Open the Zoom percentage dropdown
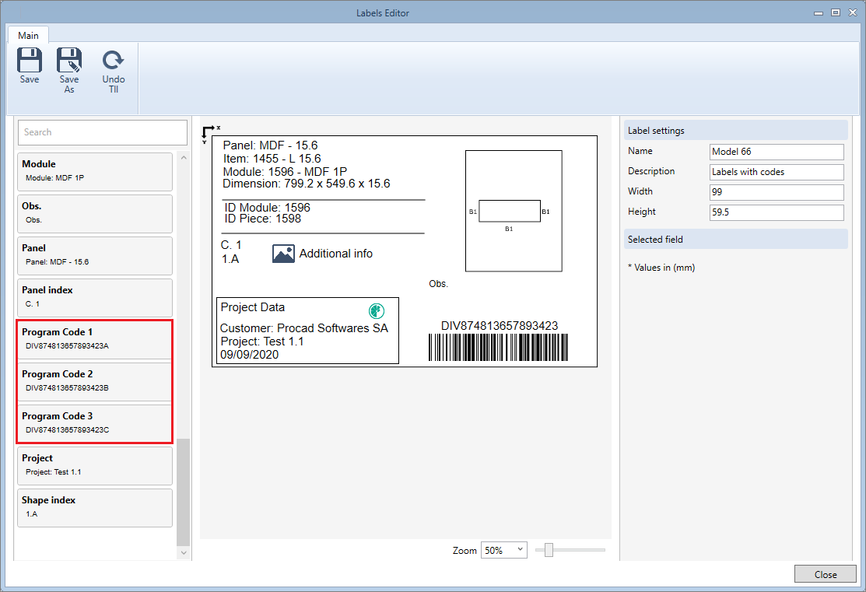The width and height of the screenshot is (866, 592). (504, 550)
